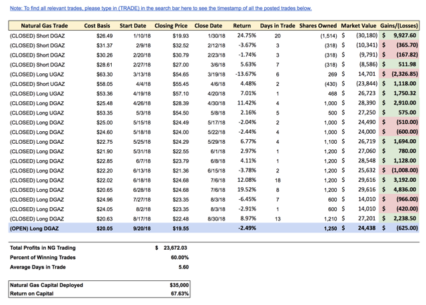Click the gain value 1,750.32
The image size is (426, 305).
click(x=405, y=93)
